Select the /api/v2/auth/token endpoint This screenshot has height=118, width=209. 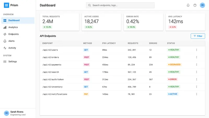[53, 79]
